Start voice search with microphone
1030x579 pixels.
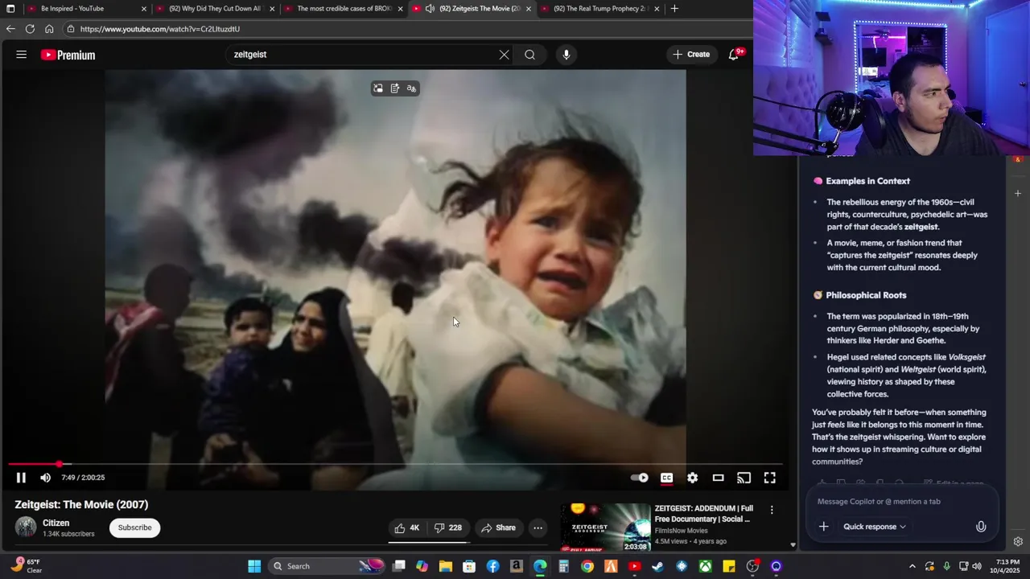(x=566, y=55)
